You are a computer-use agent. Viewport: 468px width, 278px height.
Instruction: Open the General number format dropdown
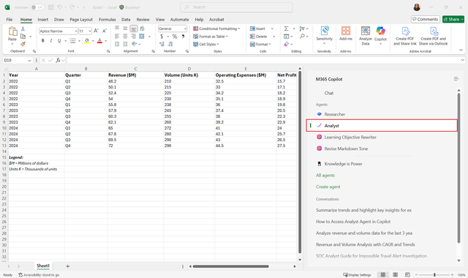185,29
